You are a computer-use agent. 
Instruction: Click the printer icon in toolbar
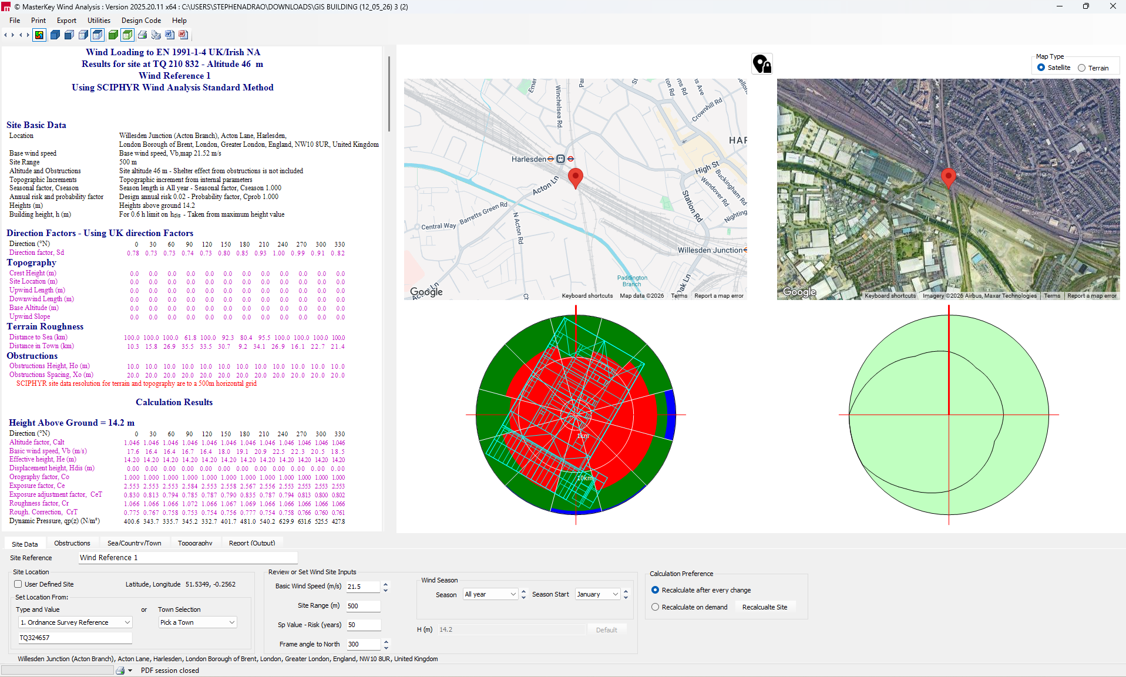point(142,35)
